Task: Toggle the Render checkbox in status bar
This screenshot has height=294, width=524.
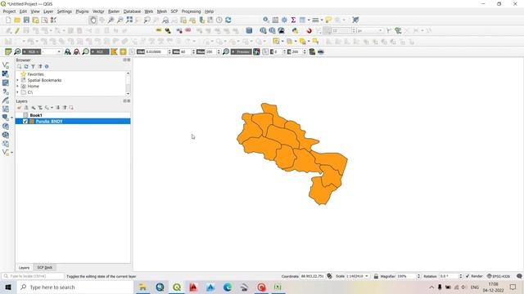Action: click(468, 276)
